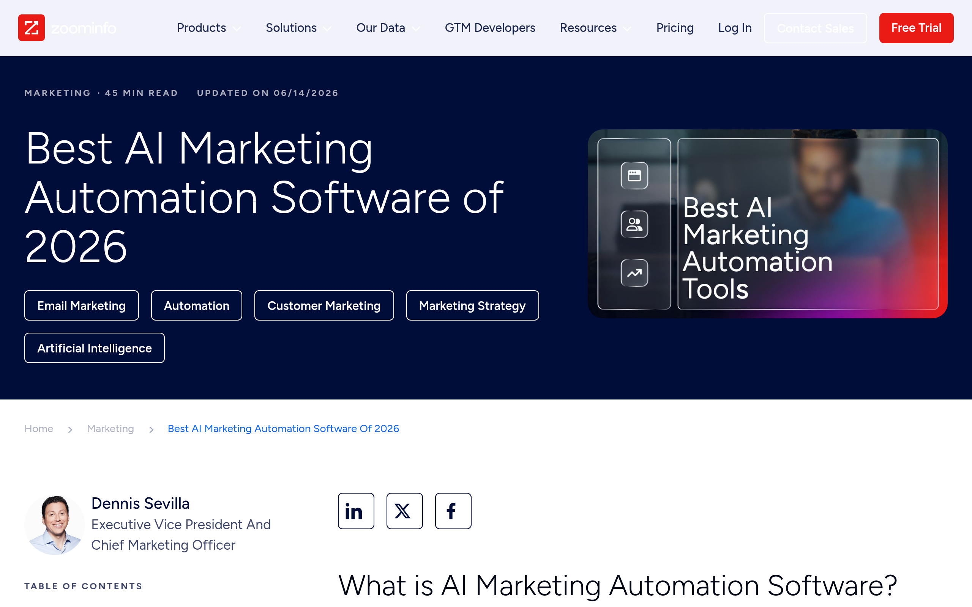Click the ZoomInfo logo icon
972x607 pixels.
32,28
